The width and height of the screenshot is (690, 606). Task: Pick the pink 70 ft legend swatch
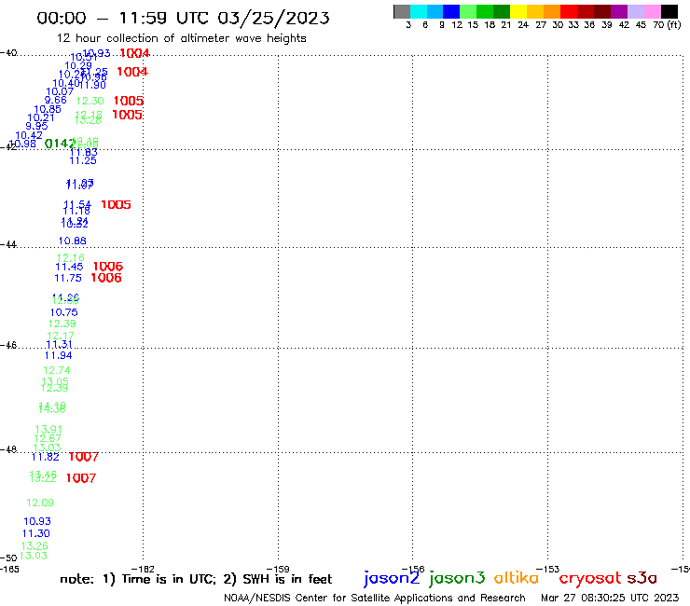pos(653,11)
